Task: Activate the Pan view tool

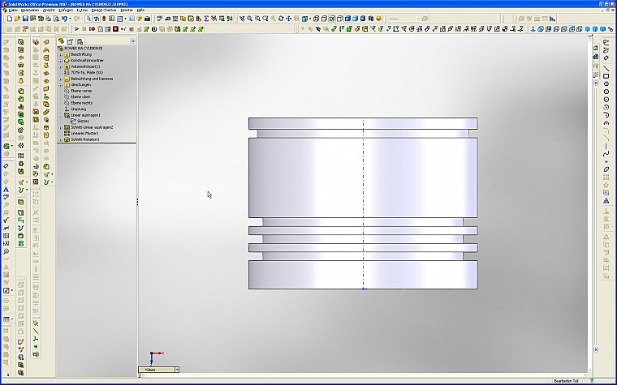Action: pos(288,19)
